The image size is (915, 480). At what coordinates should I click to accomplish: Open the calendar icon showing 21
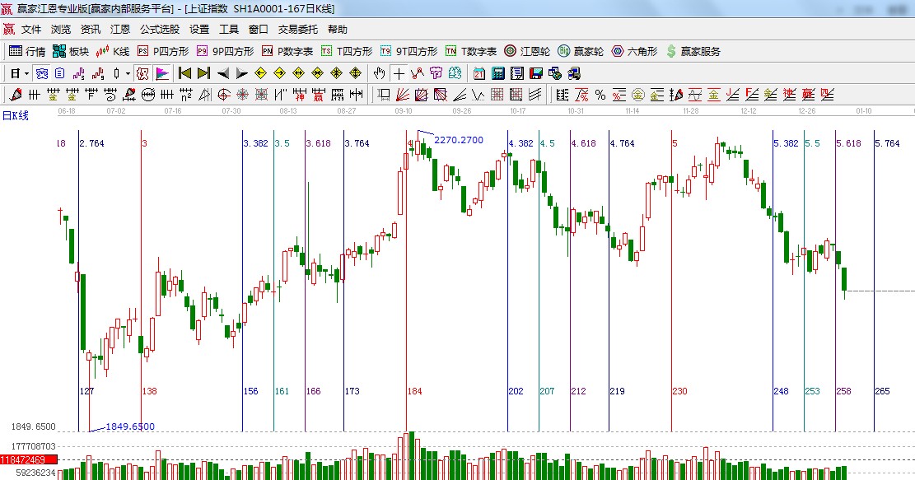tap(479, 73)
